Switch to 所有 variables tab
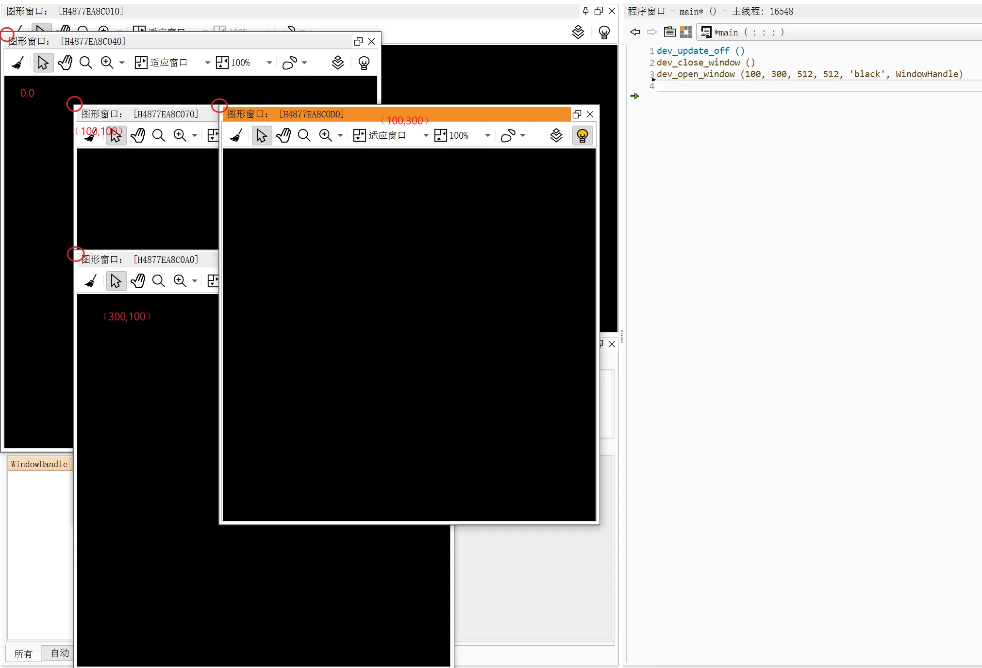This screenshot has height=668, width=982. 23,653
